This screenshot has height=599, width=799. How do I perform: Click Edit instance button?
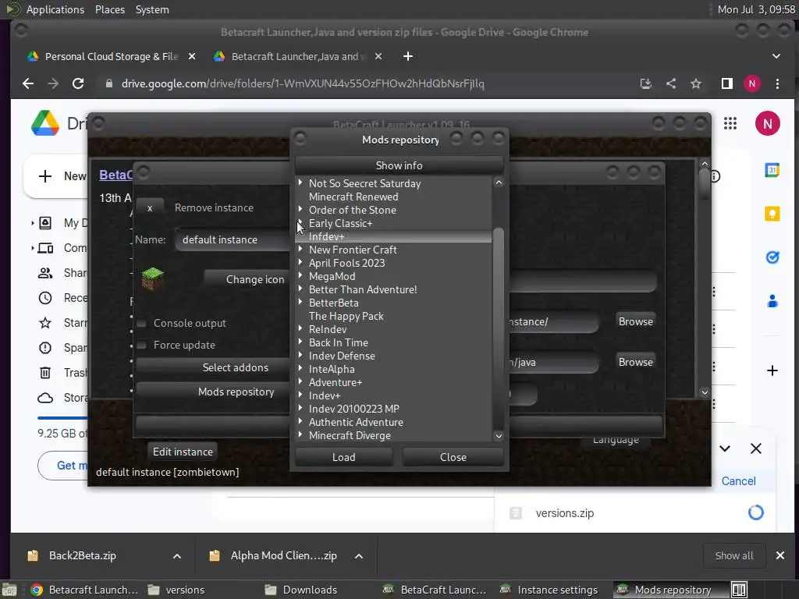[183, 452]
